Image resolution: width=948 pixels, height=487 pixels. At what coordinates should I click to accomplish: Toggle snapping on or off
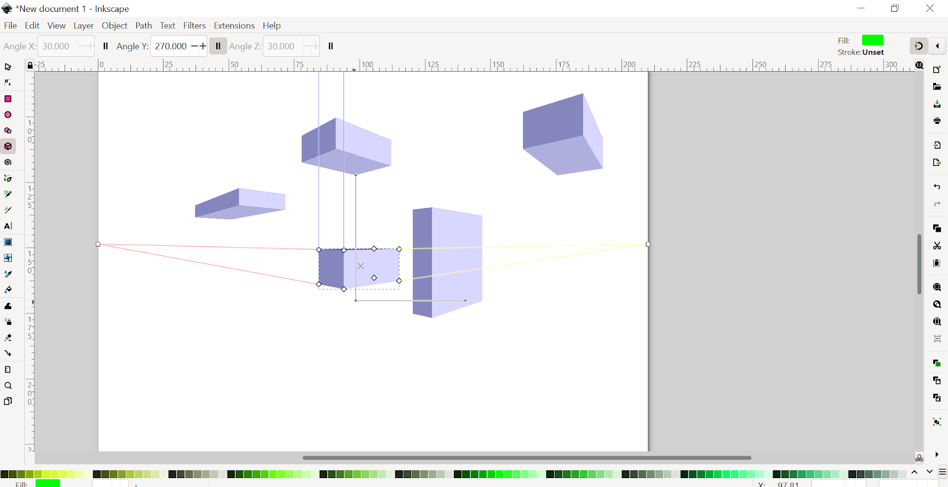tap(919, 46)
